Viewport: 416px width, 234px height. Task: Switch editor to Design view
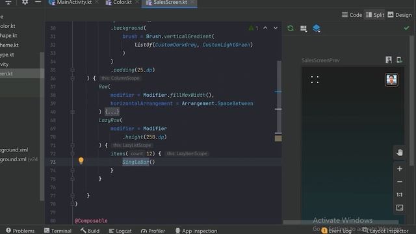coord(400,15)
